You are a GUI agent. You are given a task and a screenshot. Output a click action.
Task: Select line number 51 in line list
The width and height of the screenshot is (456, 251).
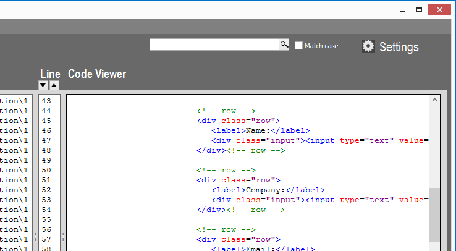[x=46, y=180]
